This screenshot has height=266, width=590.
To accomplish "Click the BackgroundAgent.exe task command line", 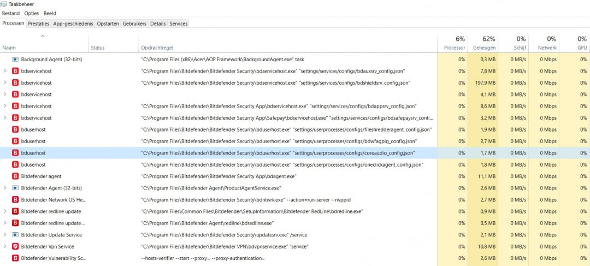I will 222,60.
